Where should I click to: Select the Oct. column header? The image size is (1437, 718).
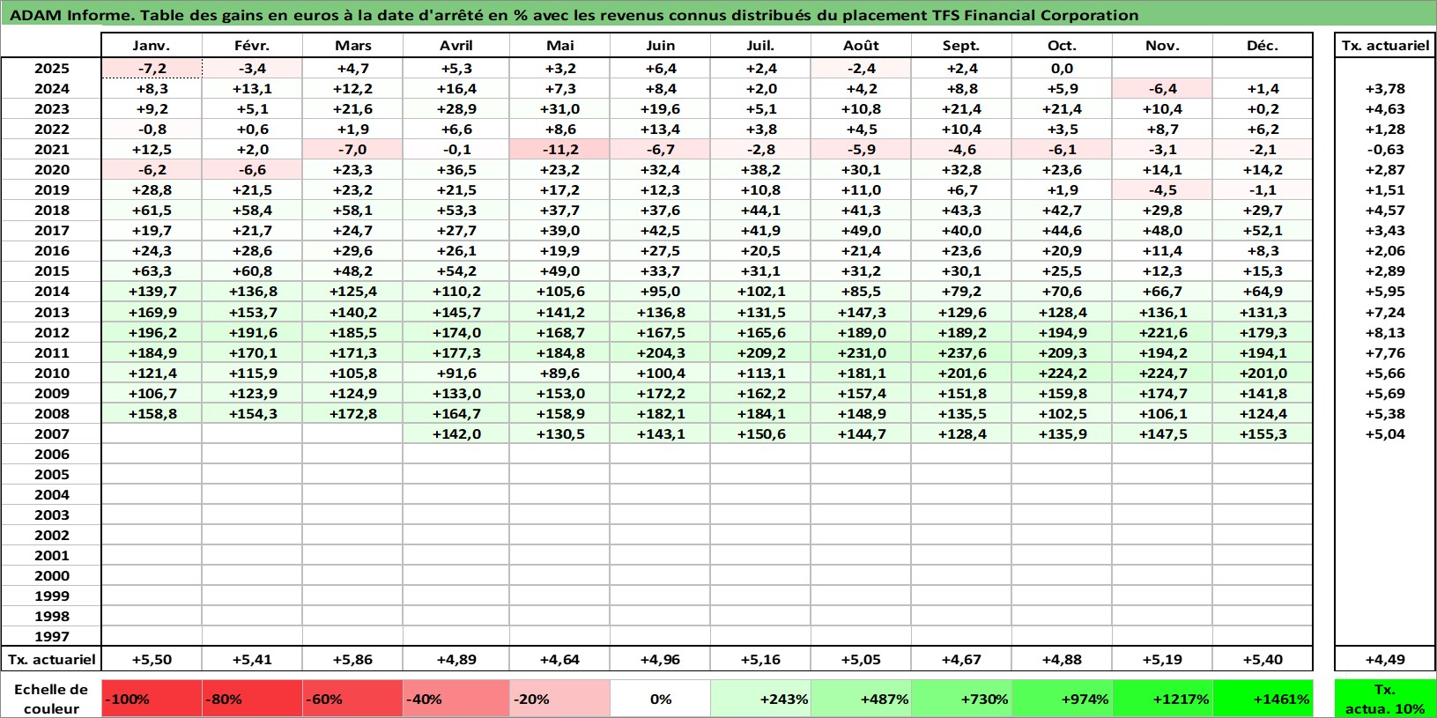(x=1062, y=45)
